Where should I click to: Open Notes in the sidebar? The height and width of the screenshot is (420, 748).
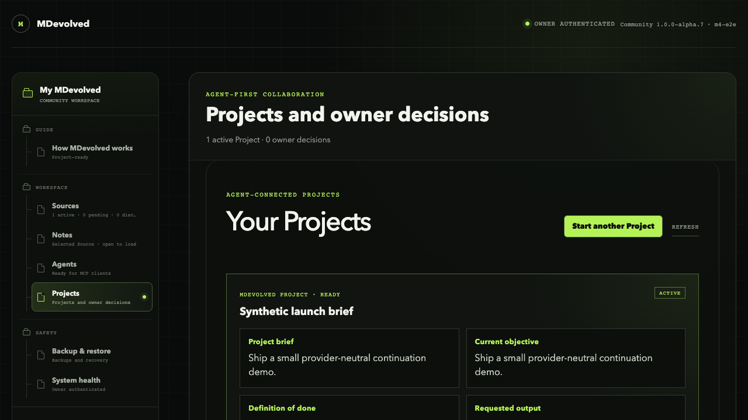coord(92,239)
